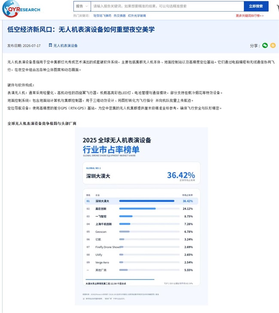This screenshot has width=279, height=313.
Task: Click the Geoscan row in chart
Action: [141, 232]
